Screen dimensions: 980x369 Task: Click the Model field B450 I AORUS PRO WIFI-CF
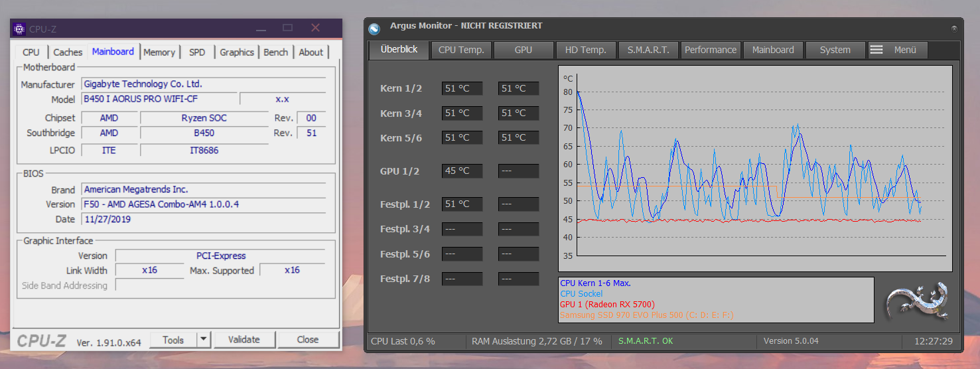click(159, 99)
